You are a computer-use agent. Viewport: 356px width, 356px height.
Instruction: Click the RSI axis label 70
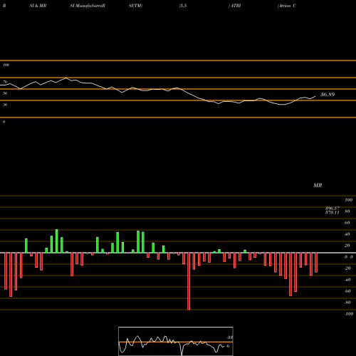(x=5, y=82)
